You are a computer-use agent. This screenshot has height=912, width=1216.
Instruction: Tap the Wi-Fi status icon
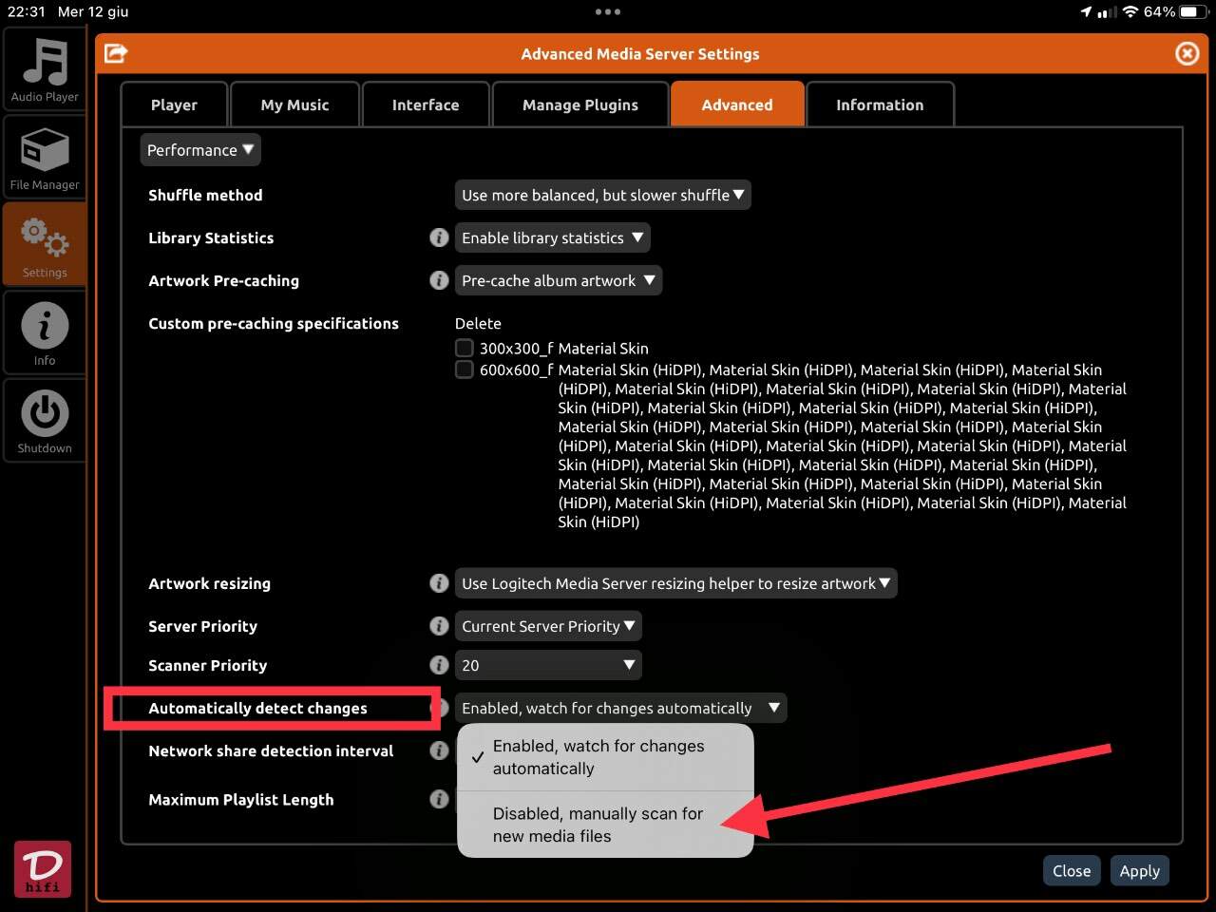pos(1130,11)
